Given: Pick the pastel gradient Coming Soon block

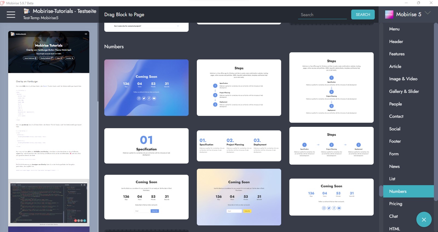Looking at the screenshot, I should pyautogui.click(x=239, y=197).
